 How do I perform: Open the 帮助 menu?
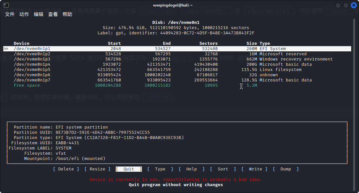click(x=67, y=14)
